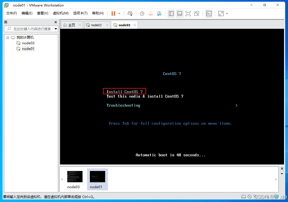Select Install CentOS 7 boot option
This screenshot has width=288, height=202.
coord(125,92)
